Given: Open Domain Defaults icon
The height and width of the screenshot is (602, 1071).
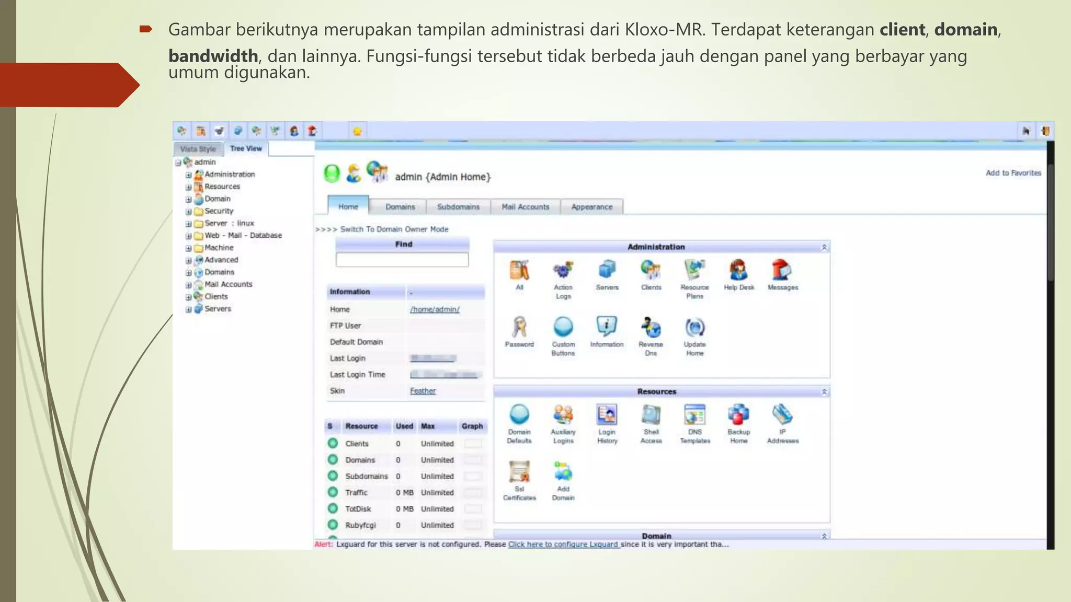Looking at the screenshot, I should pos(519,415).
